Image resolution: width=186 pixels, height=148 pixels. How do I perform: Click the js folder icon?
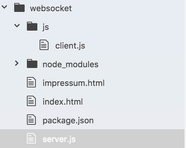point(32,26)
